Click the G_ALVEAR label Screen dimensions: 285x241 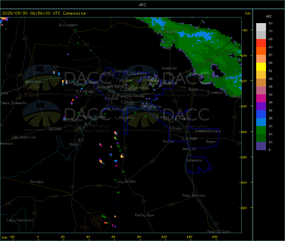189,139
